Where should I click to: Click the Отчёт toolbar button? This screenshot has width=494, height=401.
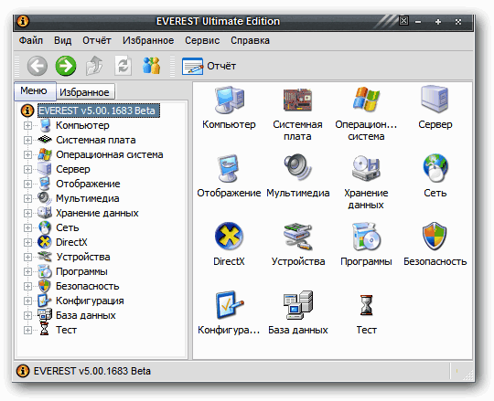[209, 66]
